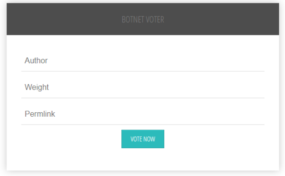This screenshot has width=285, height=176.
Task: Click the Permlink placeholder text
Action: tap(40, 114)
